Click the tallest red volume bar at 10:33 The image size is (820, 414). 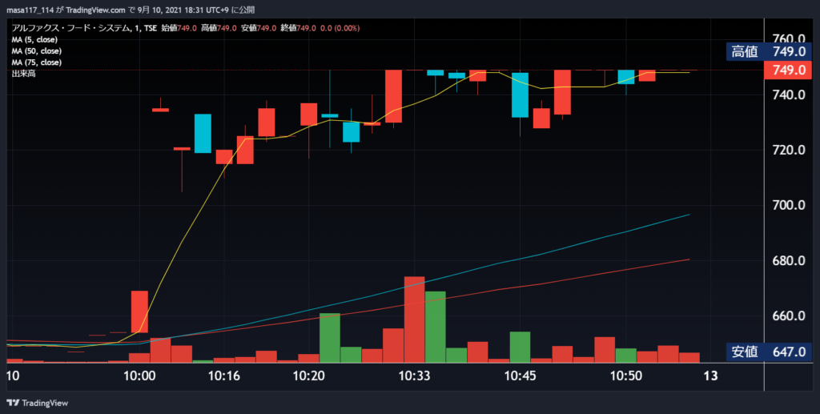point(414,320)
